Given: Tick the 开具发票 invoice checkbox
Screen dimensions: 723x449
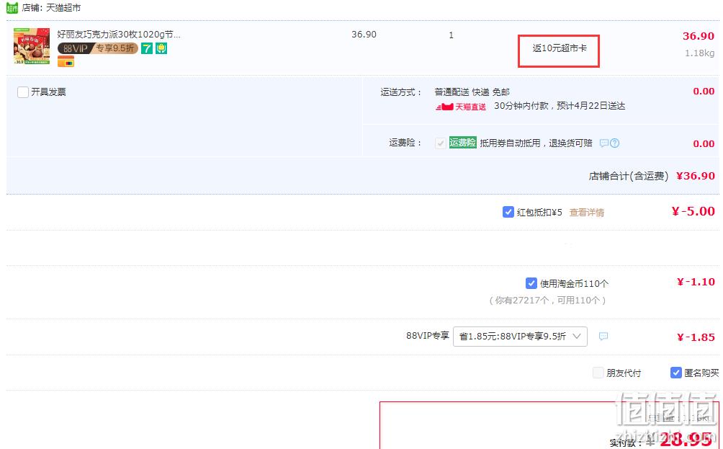Looking at the screenshot, I should point(23,92).
